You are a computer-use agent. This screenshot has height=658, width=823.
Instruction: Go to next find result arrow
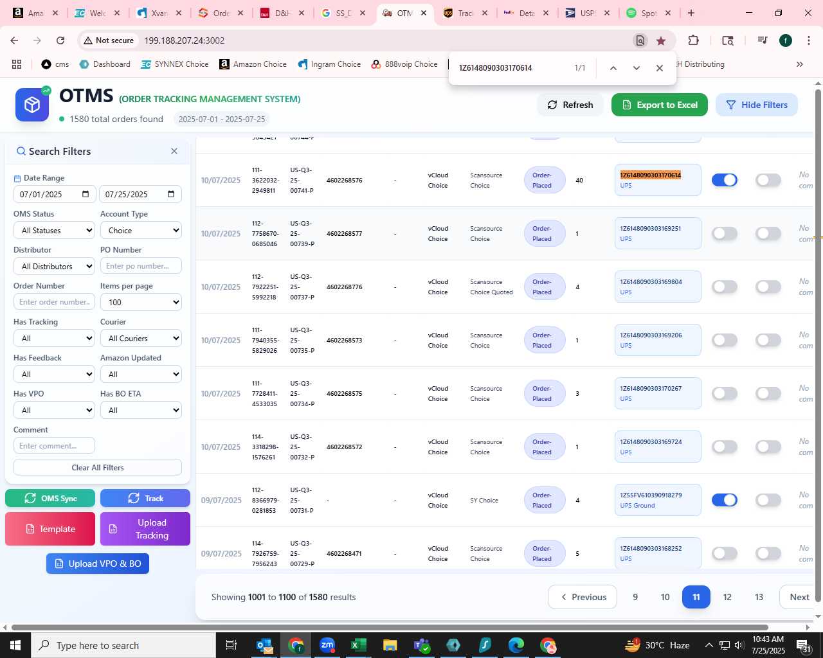(x=636, y=68)
